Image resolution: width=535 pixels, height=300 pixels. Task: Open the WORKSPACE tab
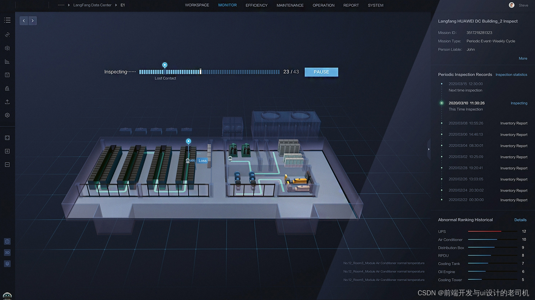197,5
